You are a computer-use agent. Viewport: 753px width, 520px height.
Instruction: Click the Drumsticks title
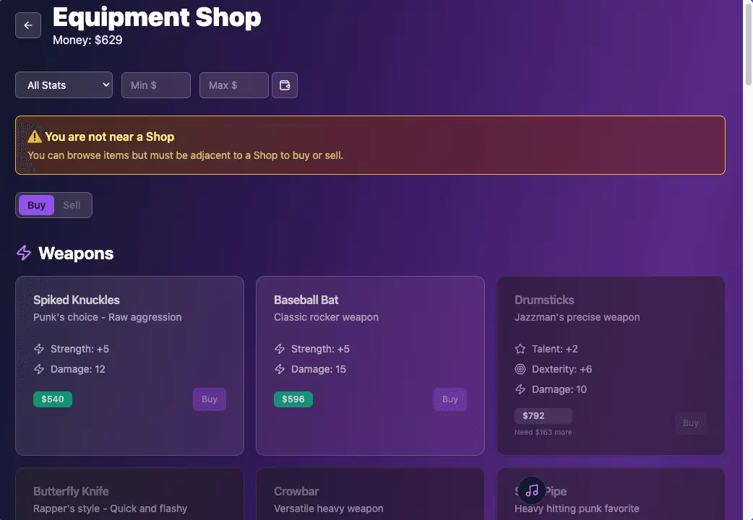tap(545, 300)
